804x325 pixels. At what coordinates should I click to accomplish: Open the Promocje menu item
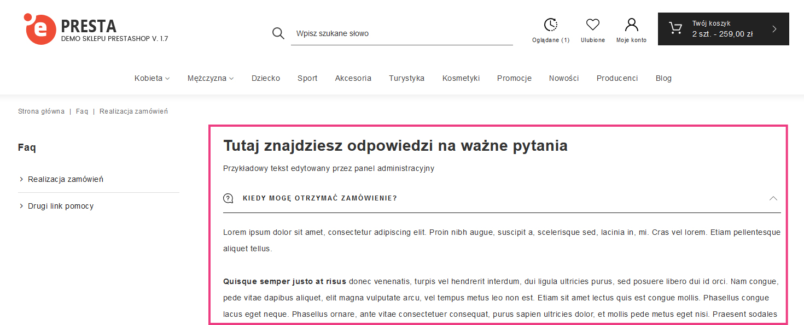(x=514, y=78)
